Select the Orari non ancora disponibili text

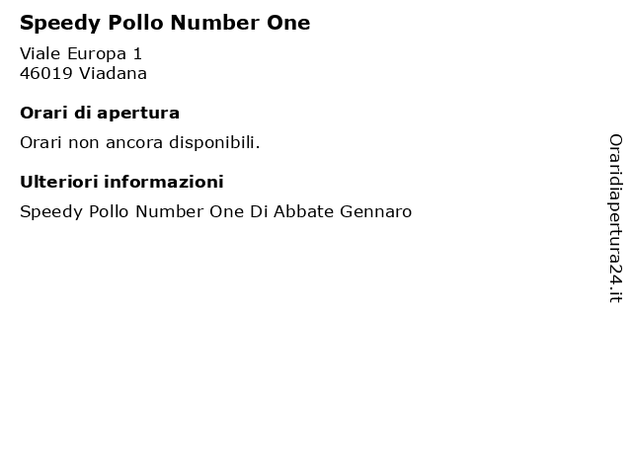(x=140, y=142)
